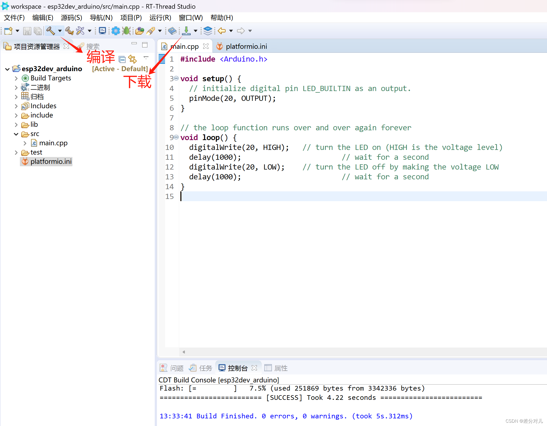Click the hammer Build icon
The height and width of the screenshot is (426, 547).
pyautogui.click(x=50, y=31)
